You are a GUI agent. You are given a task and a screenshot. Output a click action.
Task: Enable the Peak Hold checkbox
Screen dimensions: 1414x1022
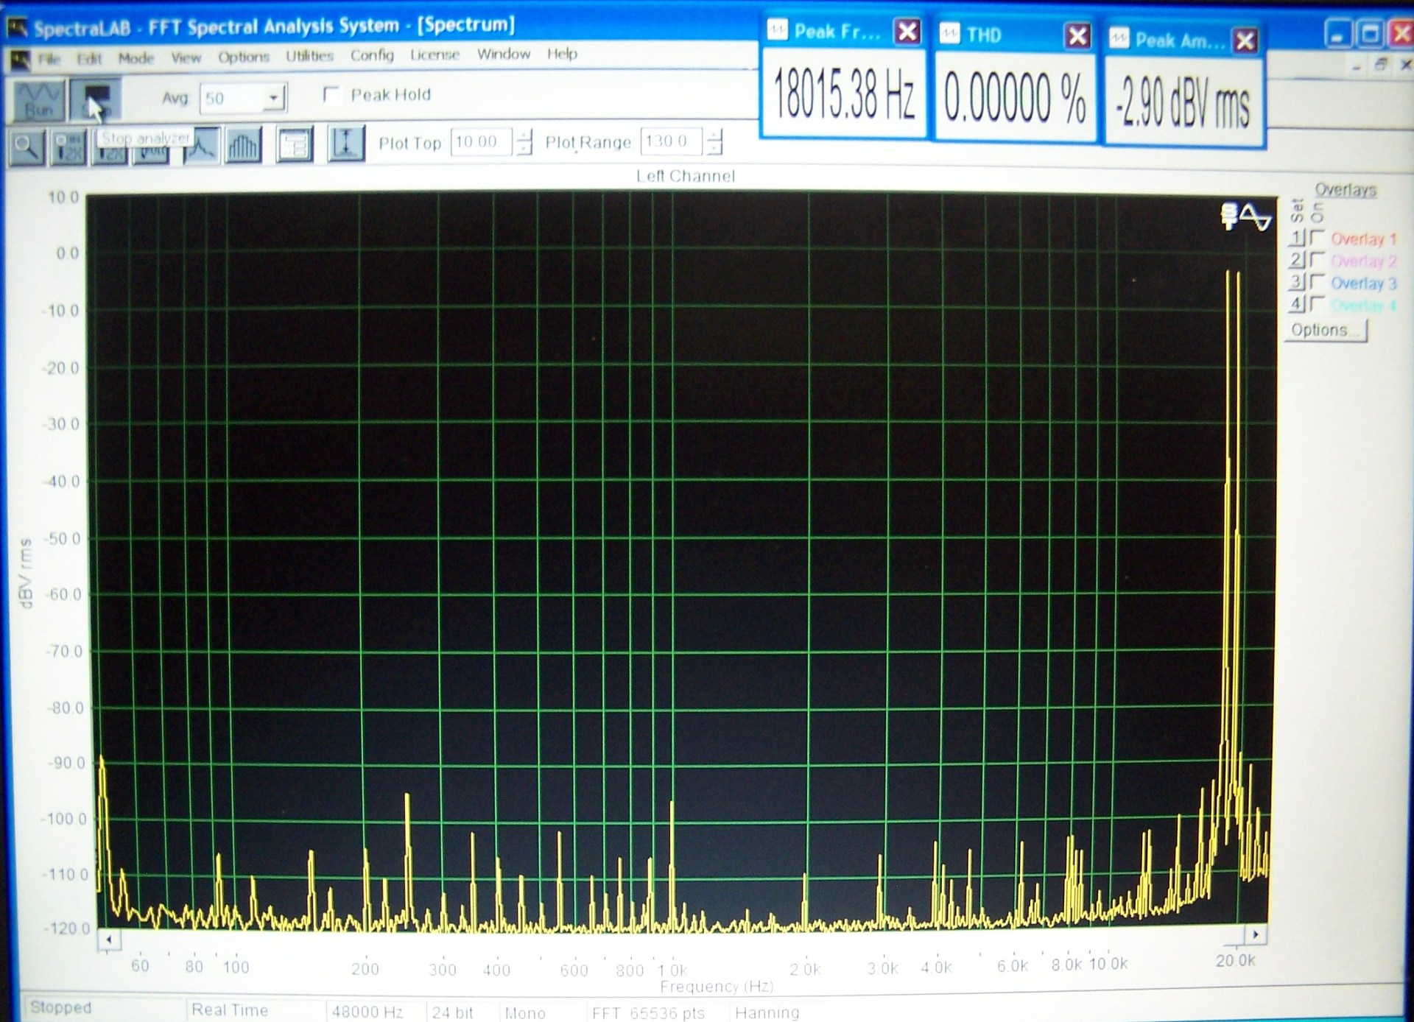click(332, 95)
